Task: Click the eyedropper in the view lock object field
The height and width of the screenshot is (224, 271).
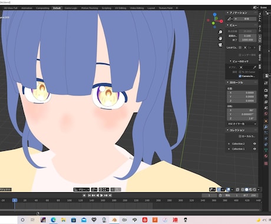Action: click(255, 67)
